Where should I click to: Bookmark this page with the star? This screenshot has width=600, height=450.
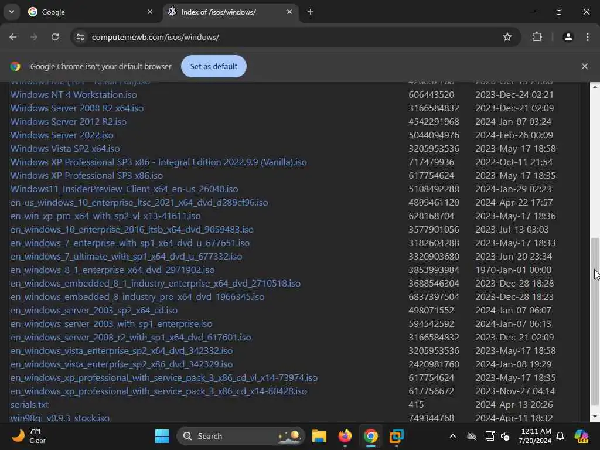[507, 37]
